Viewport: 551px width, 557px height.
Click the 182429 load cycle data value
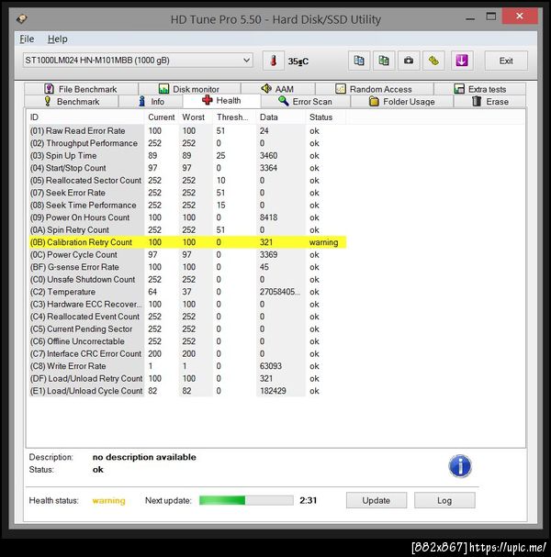(x=273, y=391)
